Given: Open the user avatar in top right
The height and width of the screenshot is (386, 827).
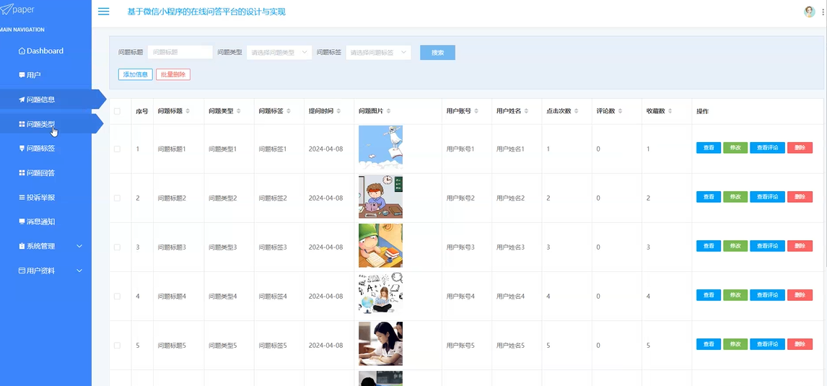Looking at the screenshot, I should click(809, 12).
